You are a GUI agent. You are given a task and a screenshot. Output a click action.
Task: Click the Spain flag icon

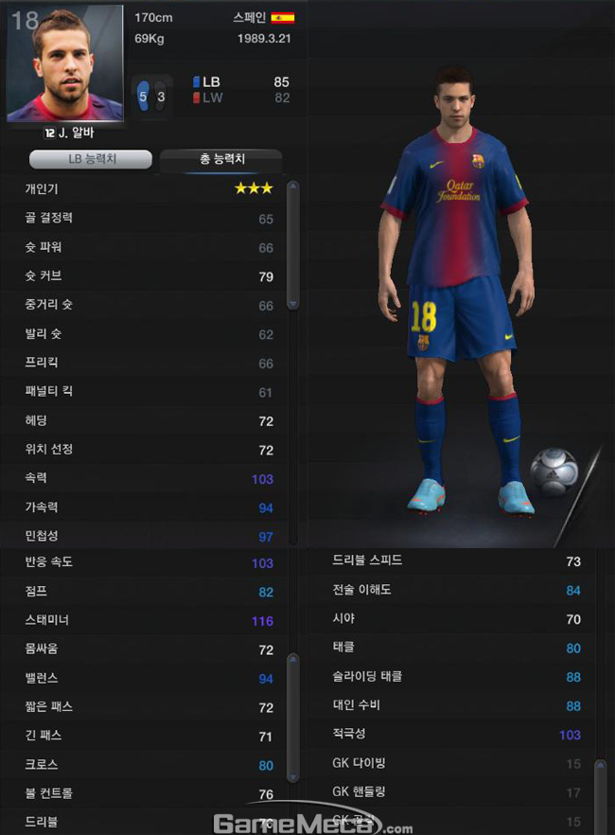point(283,18)
